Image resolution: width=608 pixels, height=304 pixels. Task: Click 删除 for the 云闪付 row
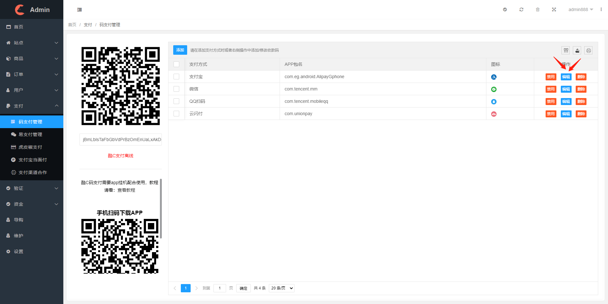[581, 114]
